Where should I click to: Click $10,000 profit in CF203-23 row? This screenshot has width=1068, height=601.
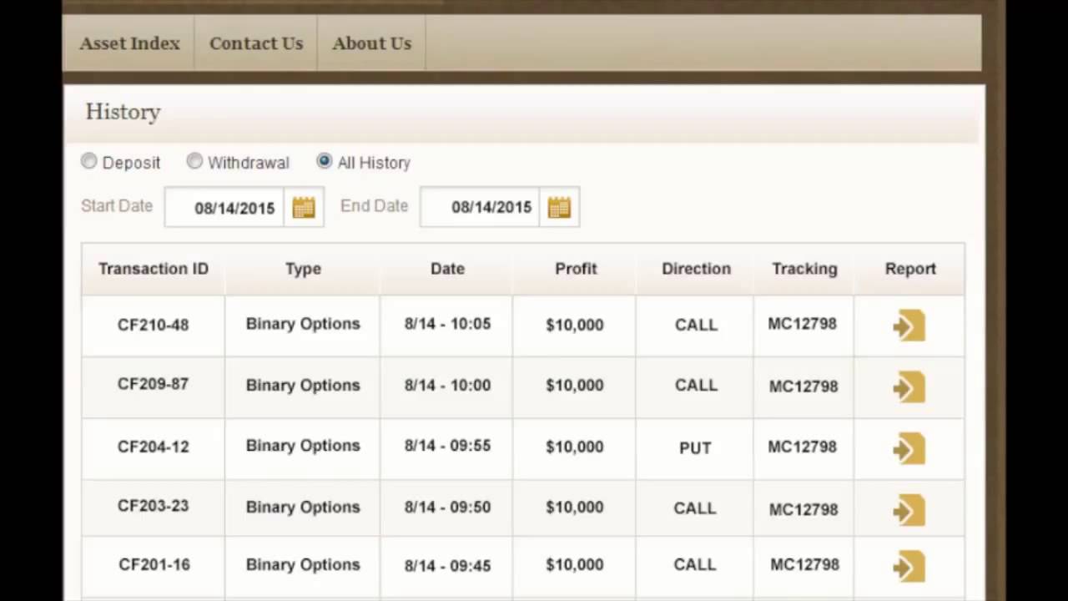click(575, 508)
